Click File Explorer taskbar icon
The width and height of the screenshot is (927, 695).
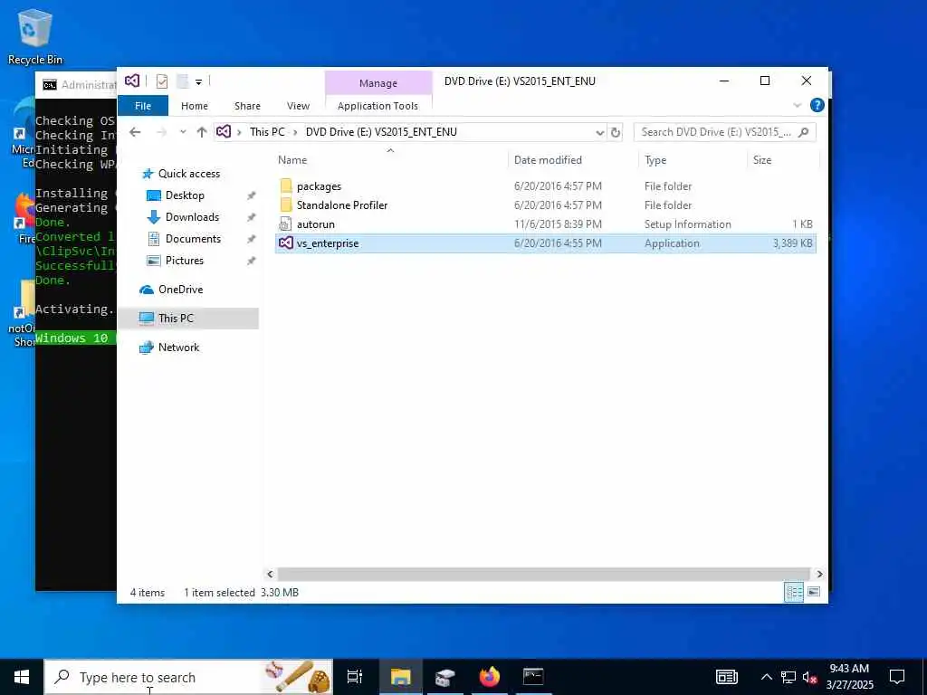tap(400, 677)
